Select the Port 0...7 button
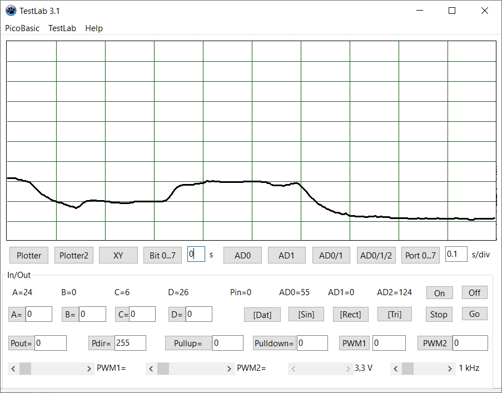 (420, 255)
